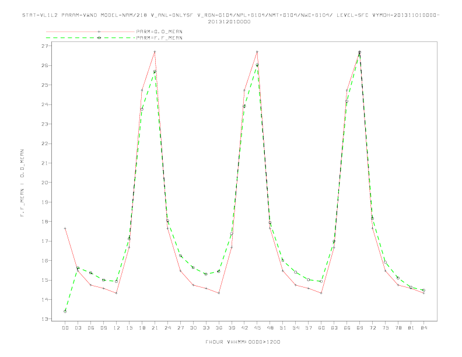Click x-axis forecast hour label 42
Image resolution: width=462 pixels, height=357 pixels.
pos(244,328)
